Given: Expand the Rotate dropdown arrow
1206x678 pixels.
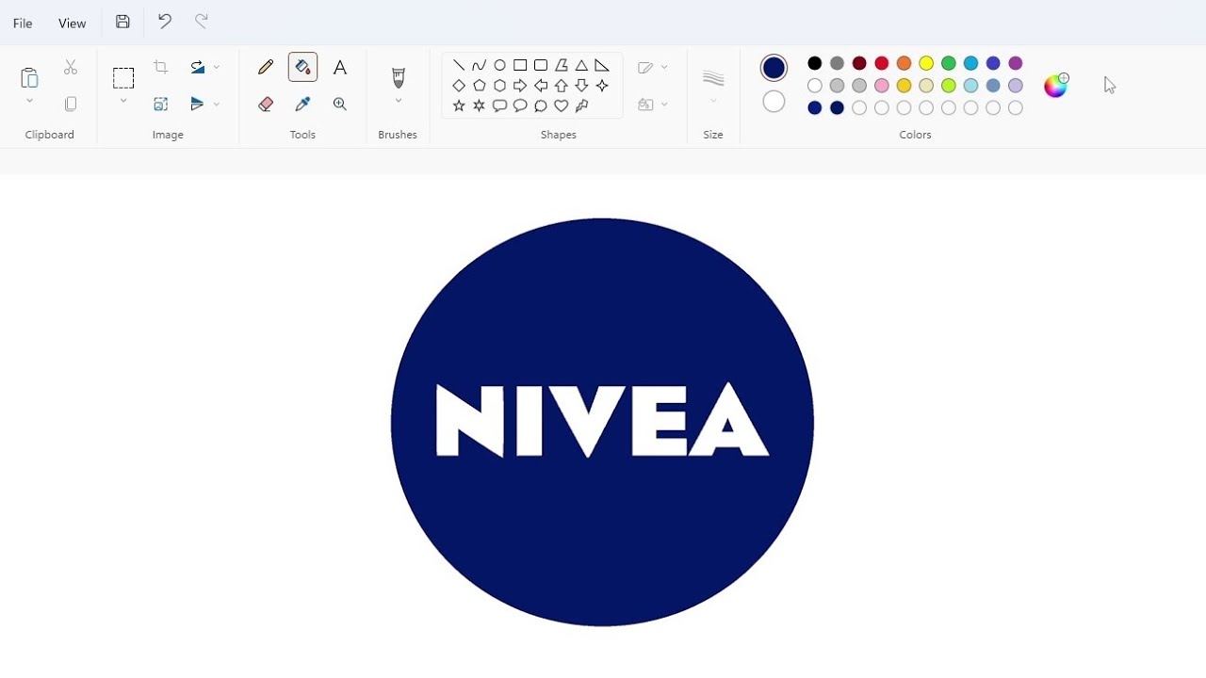Looking at the screenshot, I should (x=217, y=67).
